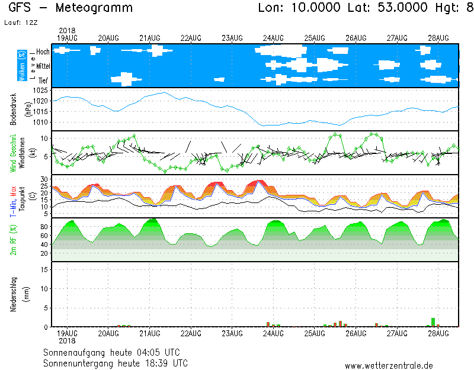Viewport: 474px width, 370px height.
Task: Click "23AUG" on the top date axis
Action: click(232, 38)
